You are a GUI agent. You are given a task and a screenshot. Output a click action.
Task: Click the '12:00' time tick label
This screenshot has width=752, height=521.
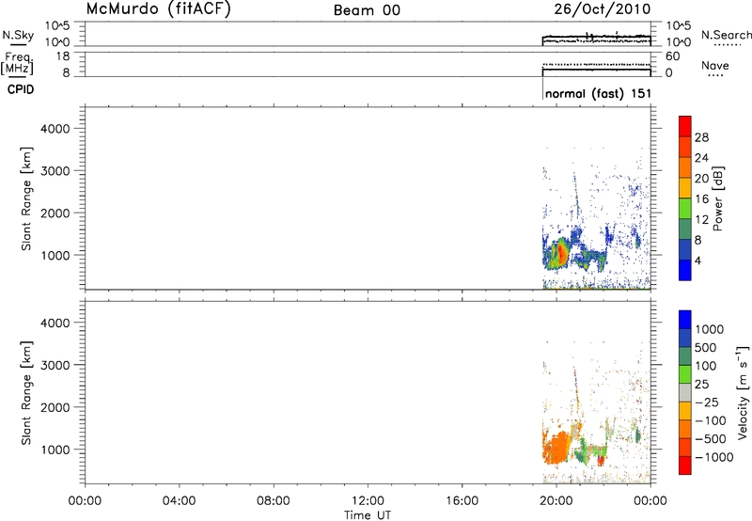point(368,501)
